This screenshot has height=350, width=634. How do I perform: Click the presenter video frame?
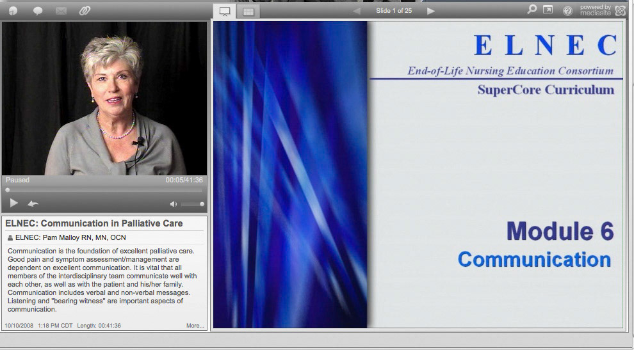click(104, 98)
